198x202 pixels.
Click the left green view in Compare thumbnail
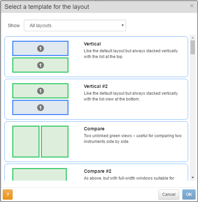(26, 142)
